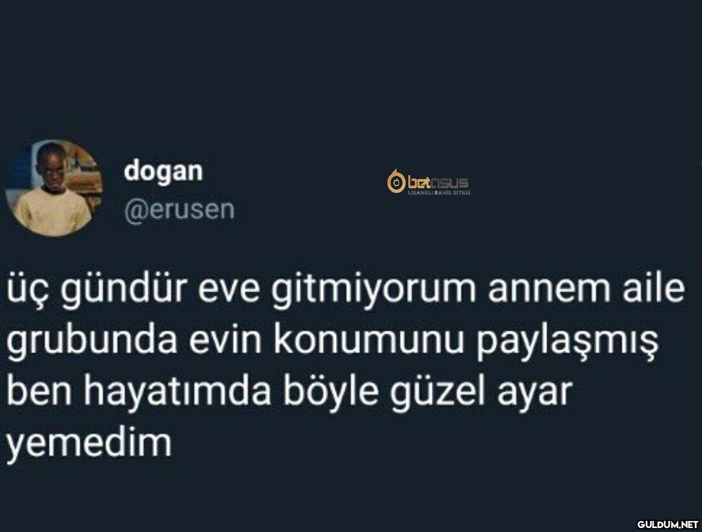This screenshot has height=532, width=702.
Task: Open the @erusen handle link
Action: coord(179,209)
